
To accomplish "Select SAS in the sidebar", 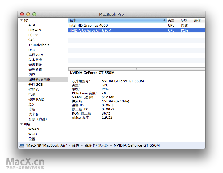I will pyautogui.click(x=32, y=40).
